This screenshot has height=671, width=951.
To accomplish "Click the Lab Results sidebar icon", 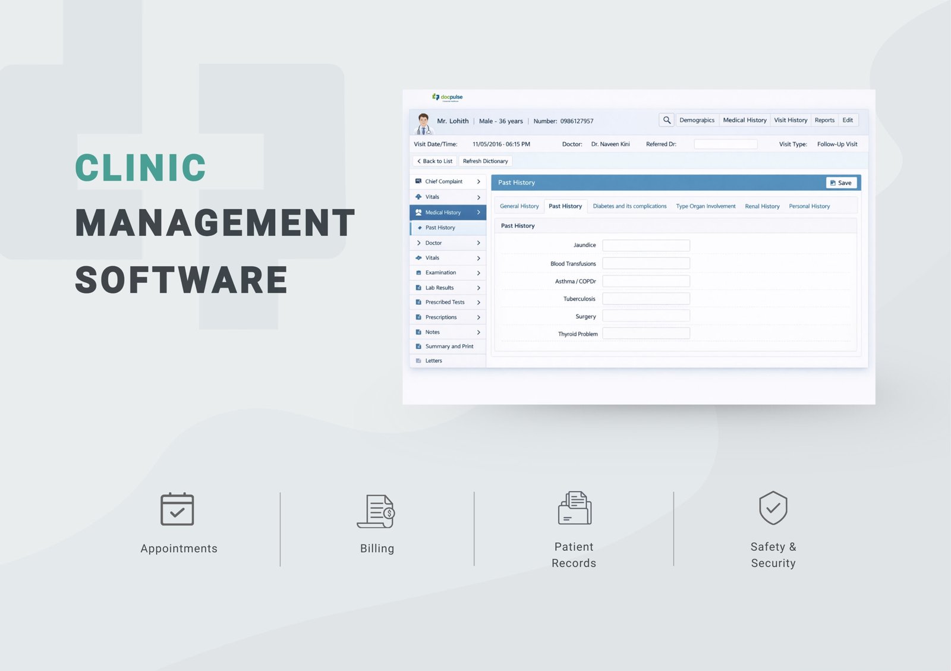I will coord(418,288).
